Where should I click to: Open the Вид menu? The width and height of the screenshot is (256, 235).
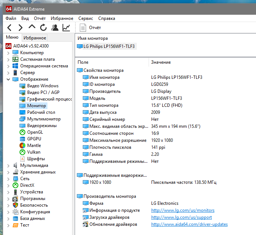tap(25, 18)
